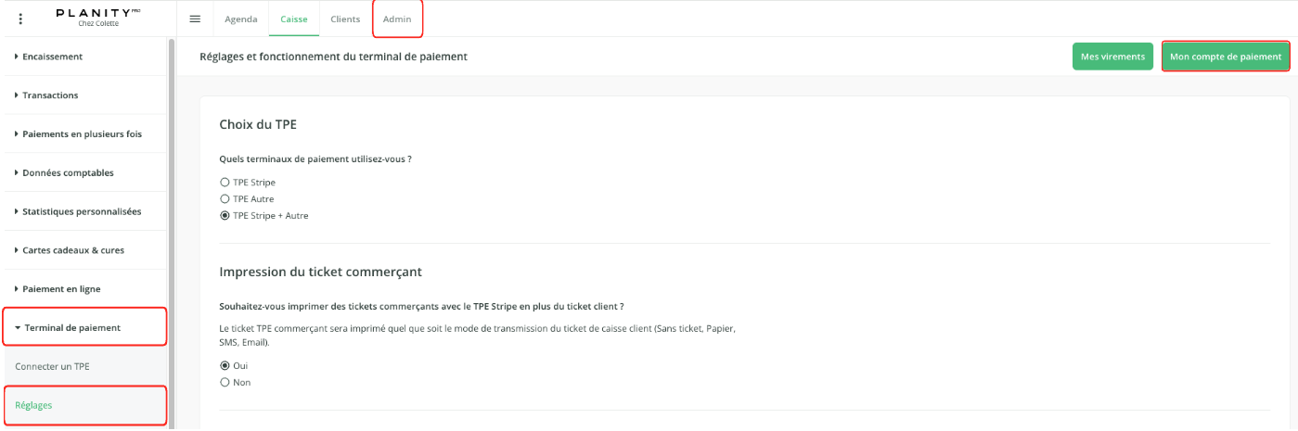Choose the TPE Autre radio option
Viewport: 1298px width, 431px height.
[x=225, y=199]
